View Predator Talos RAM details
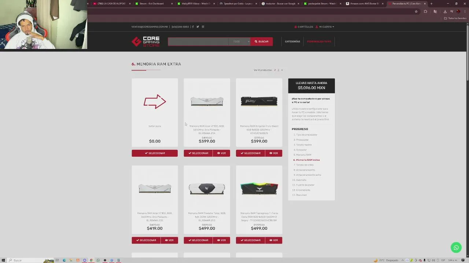 pos(221,240)
